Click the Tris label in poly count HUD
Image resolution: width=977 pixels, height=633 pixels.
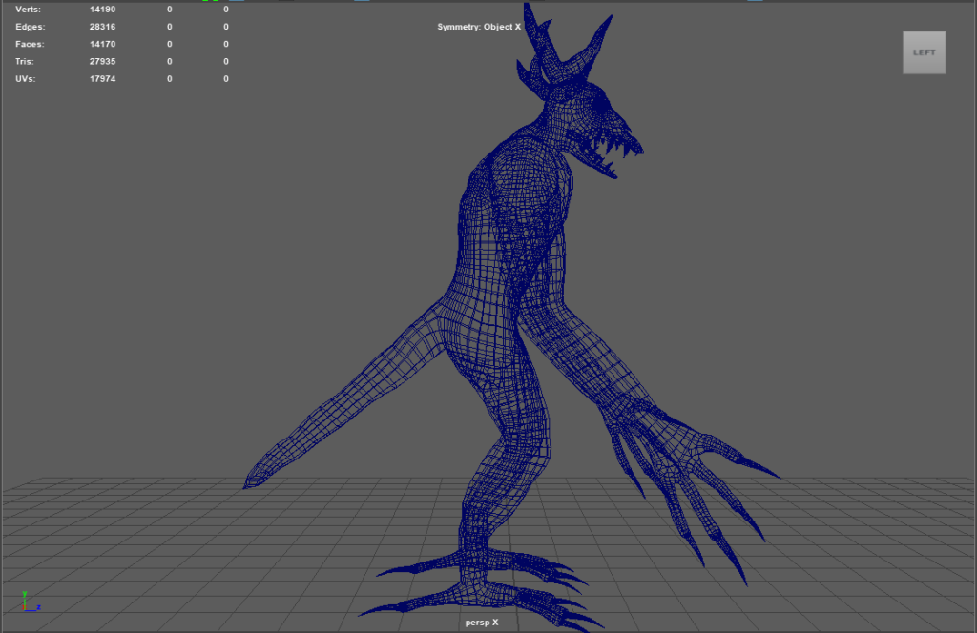27,61
